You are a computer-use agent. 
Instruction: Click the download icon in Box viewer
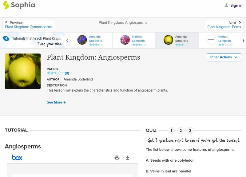pos(128,158)
